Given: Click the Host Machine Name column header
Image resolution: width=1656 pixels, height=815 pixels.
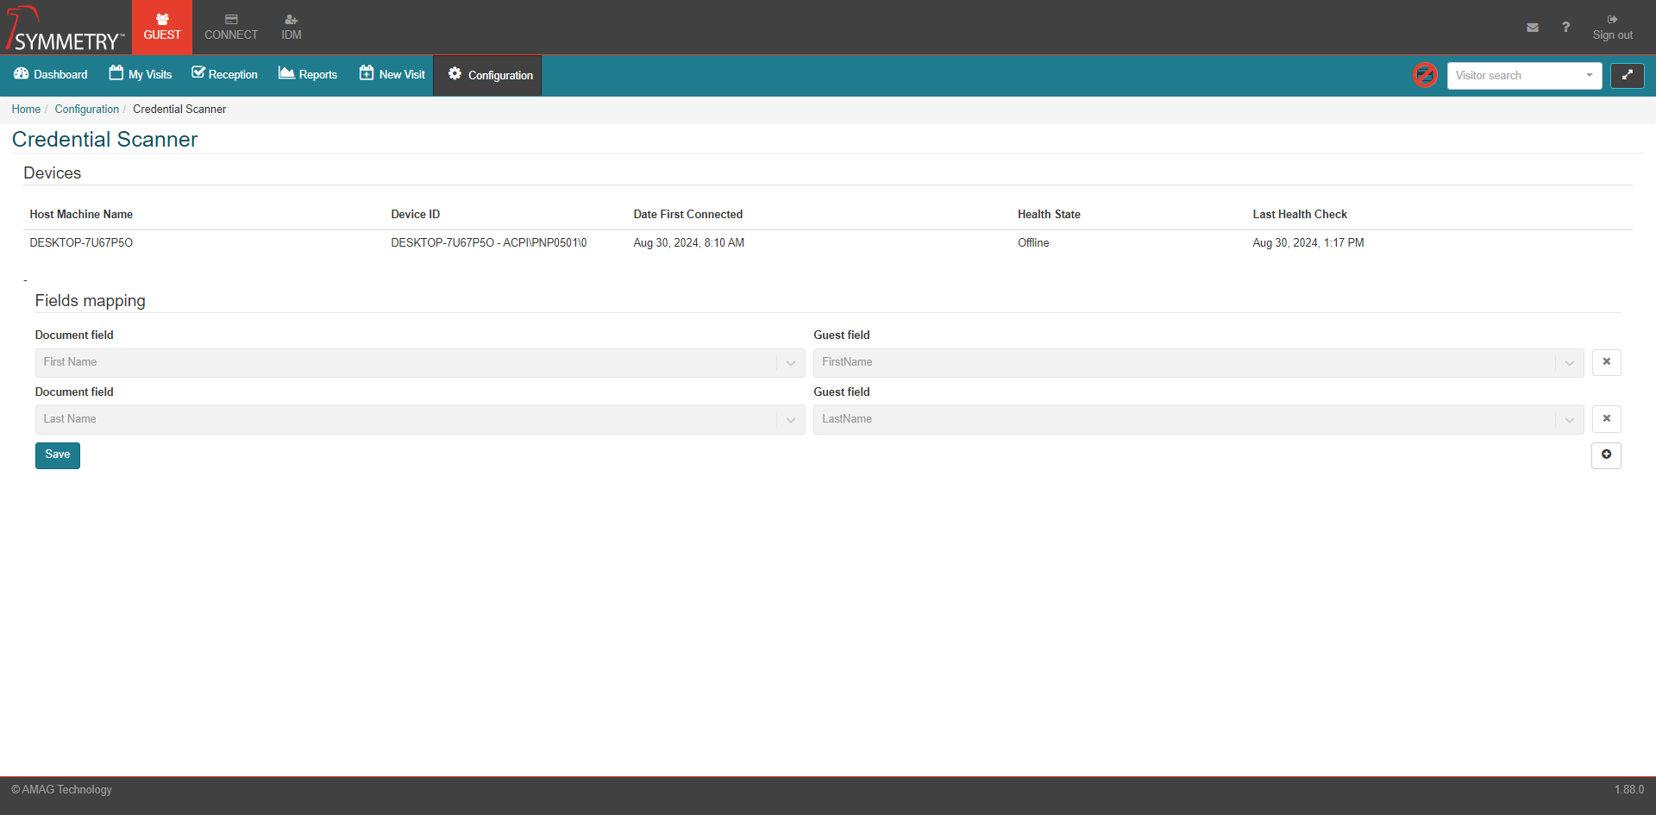Looking at the screenshot, I should click(x=81, y=215).
